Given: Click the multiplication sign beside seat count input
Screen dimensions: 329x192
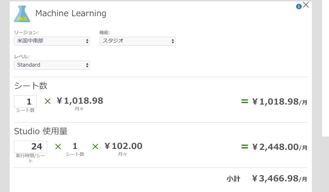Looking at the screenshot, I should 48,101.
